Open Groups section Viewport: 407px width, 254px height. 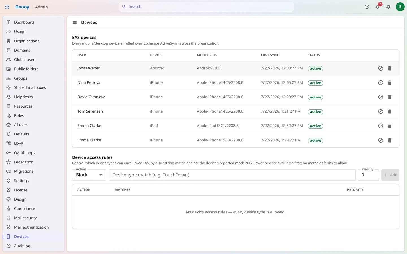(33, 78)
